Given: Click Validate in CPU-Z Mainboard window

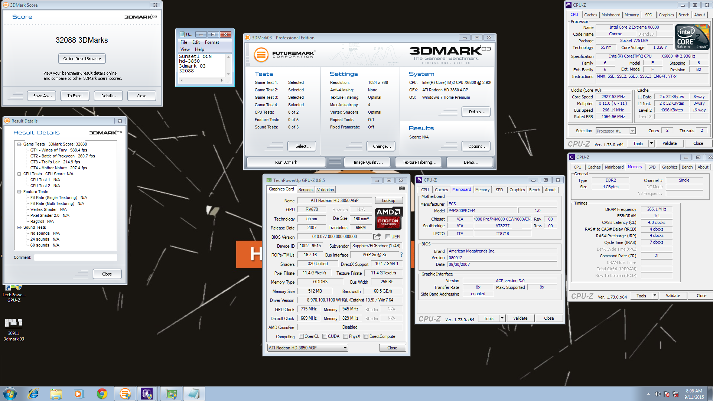Looking at the screenshot, I should (x=520, y=318).
